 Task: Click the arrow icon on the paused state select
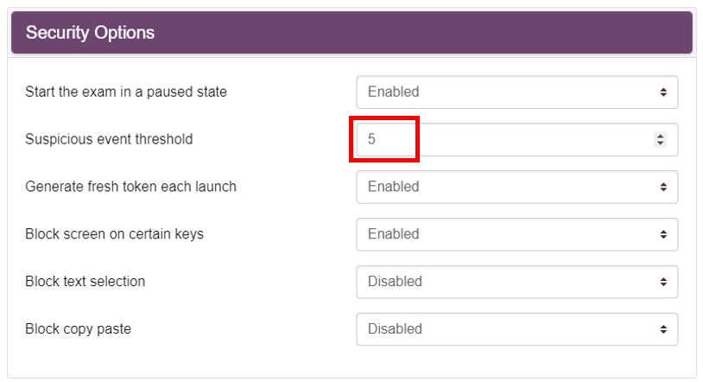click(x=663, y=92)
